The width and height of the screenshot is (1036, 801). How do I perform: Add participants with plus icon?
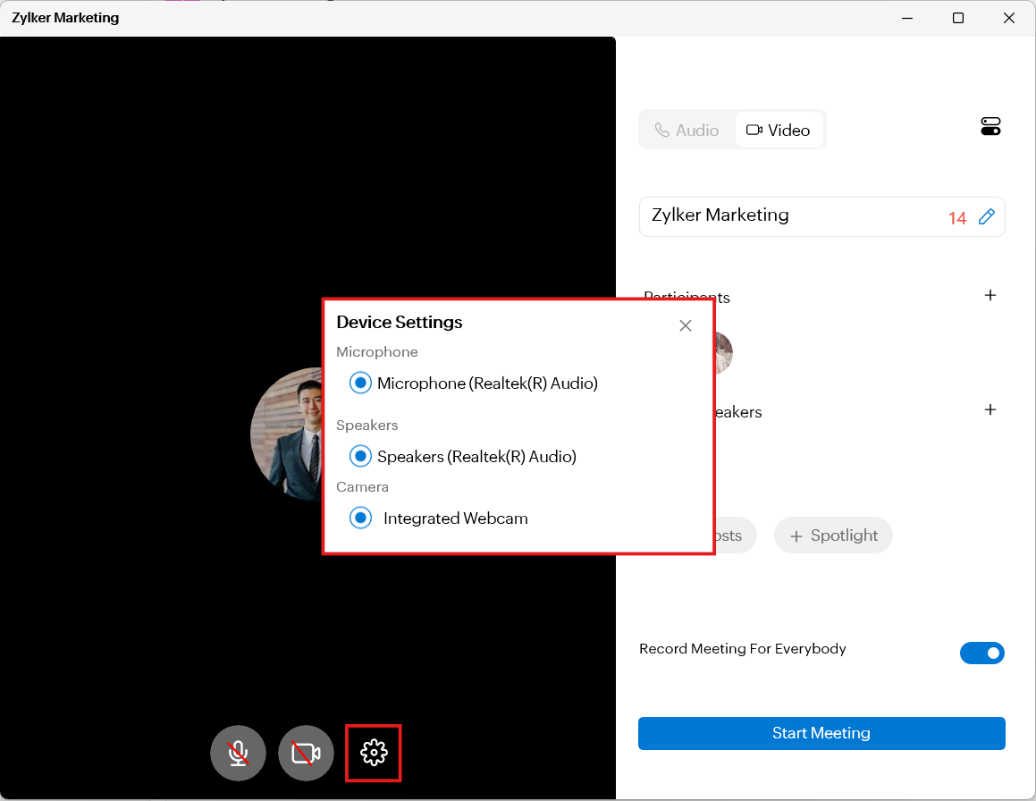point(990,295)
